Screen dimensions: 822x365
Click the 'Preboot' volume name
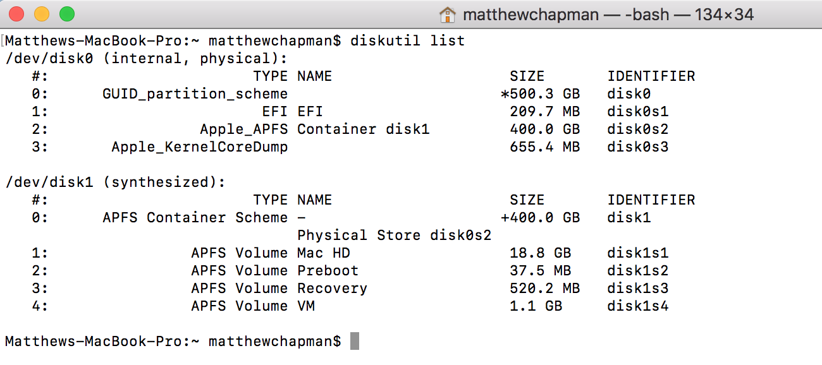tap(328, 271)
